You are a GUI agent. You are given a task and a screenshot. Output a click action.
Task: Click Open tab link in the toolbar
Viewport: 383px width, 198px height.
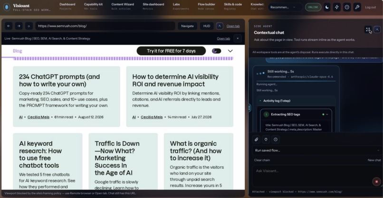click(x=233, y=26)
